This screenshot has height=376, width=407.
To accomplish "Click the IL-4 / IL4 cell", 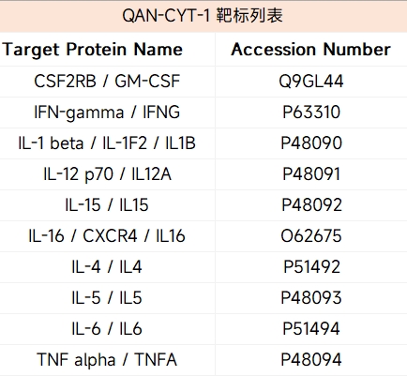I will (x=107, y=267).
